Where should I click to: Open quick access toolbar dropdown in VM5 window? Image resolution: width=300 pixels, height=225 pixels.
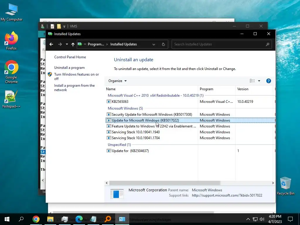coord(64,26)
